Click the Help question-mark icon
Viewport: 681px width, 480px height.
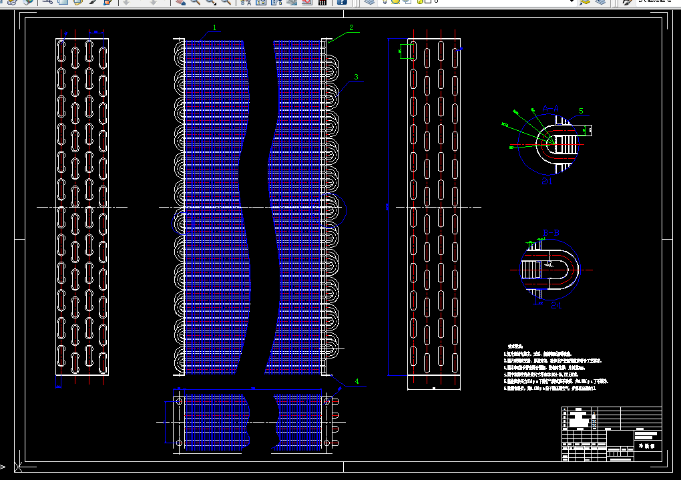tap(342, 1)
